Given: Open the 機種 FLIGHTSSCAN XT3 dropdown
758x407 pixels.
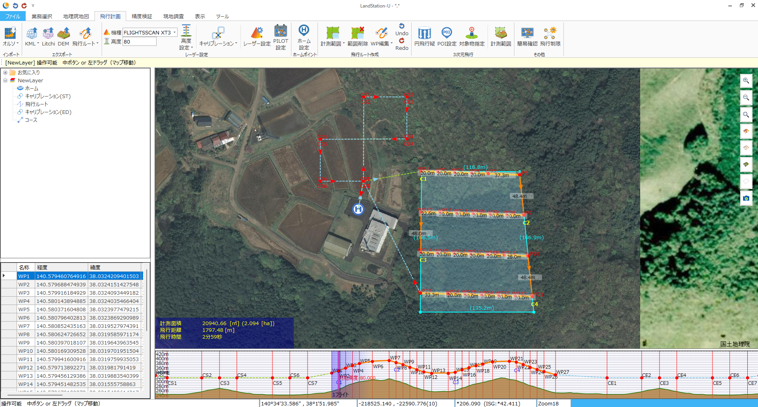Looking at the screenshot, I should click(174, 32).
